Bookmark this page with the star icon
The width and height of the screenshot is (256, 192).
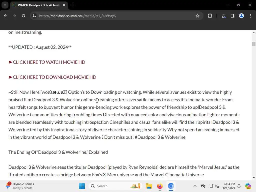[197, 16]
